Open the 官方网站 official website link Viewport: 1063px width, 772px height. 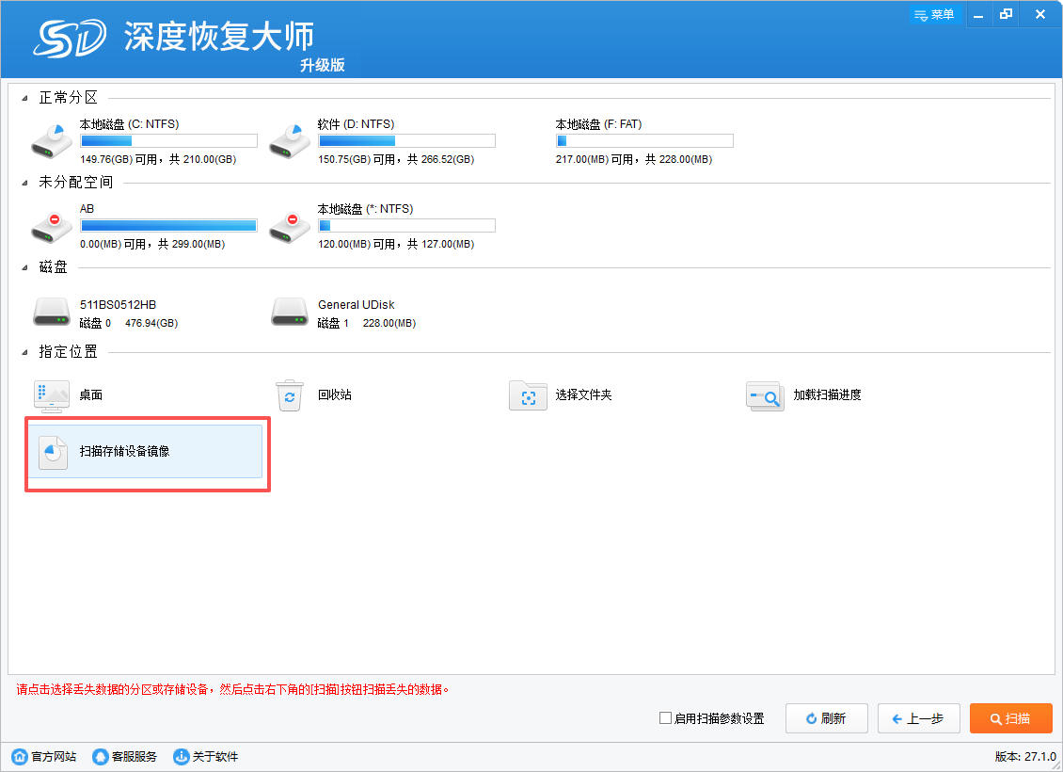pyautogui.click(x=44, y=757)
